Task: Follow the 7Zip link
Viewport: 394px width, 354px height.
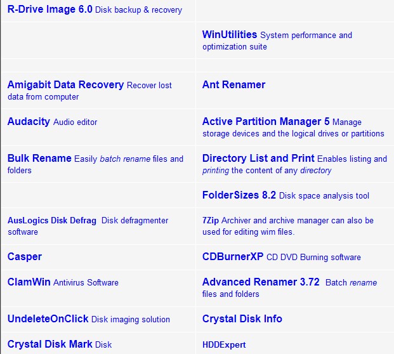Action: tap(211, 220)
